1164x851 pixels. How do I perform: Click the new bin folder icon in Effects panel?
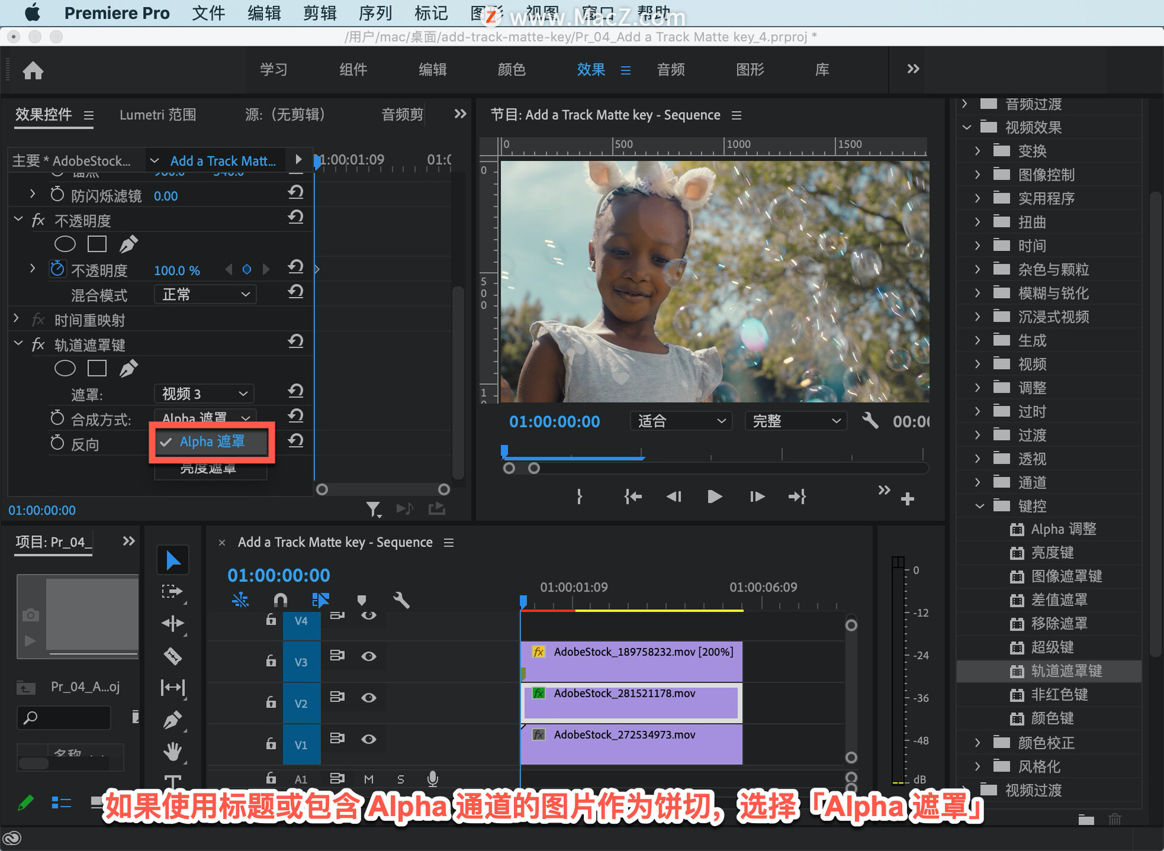click(1086, 820)
